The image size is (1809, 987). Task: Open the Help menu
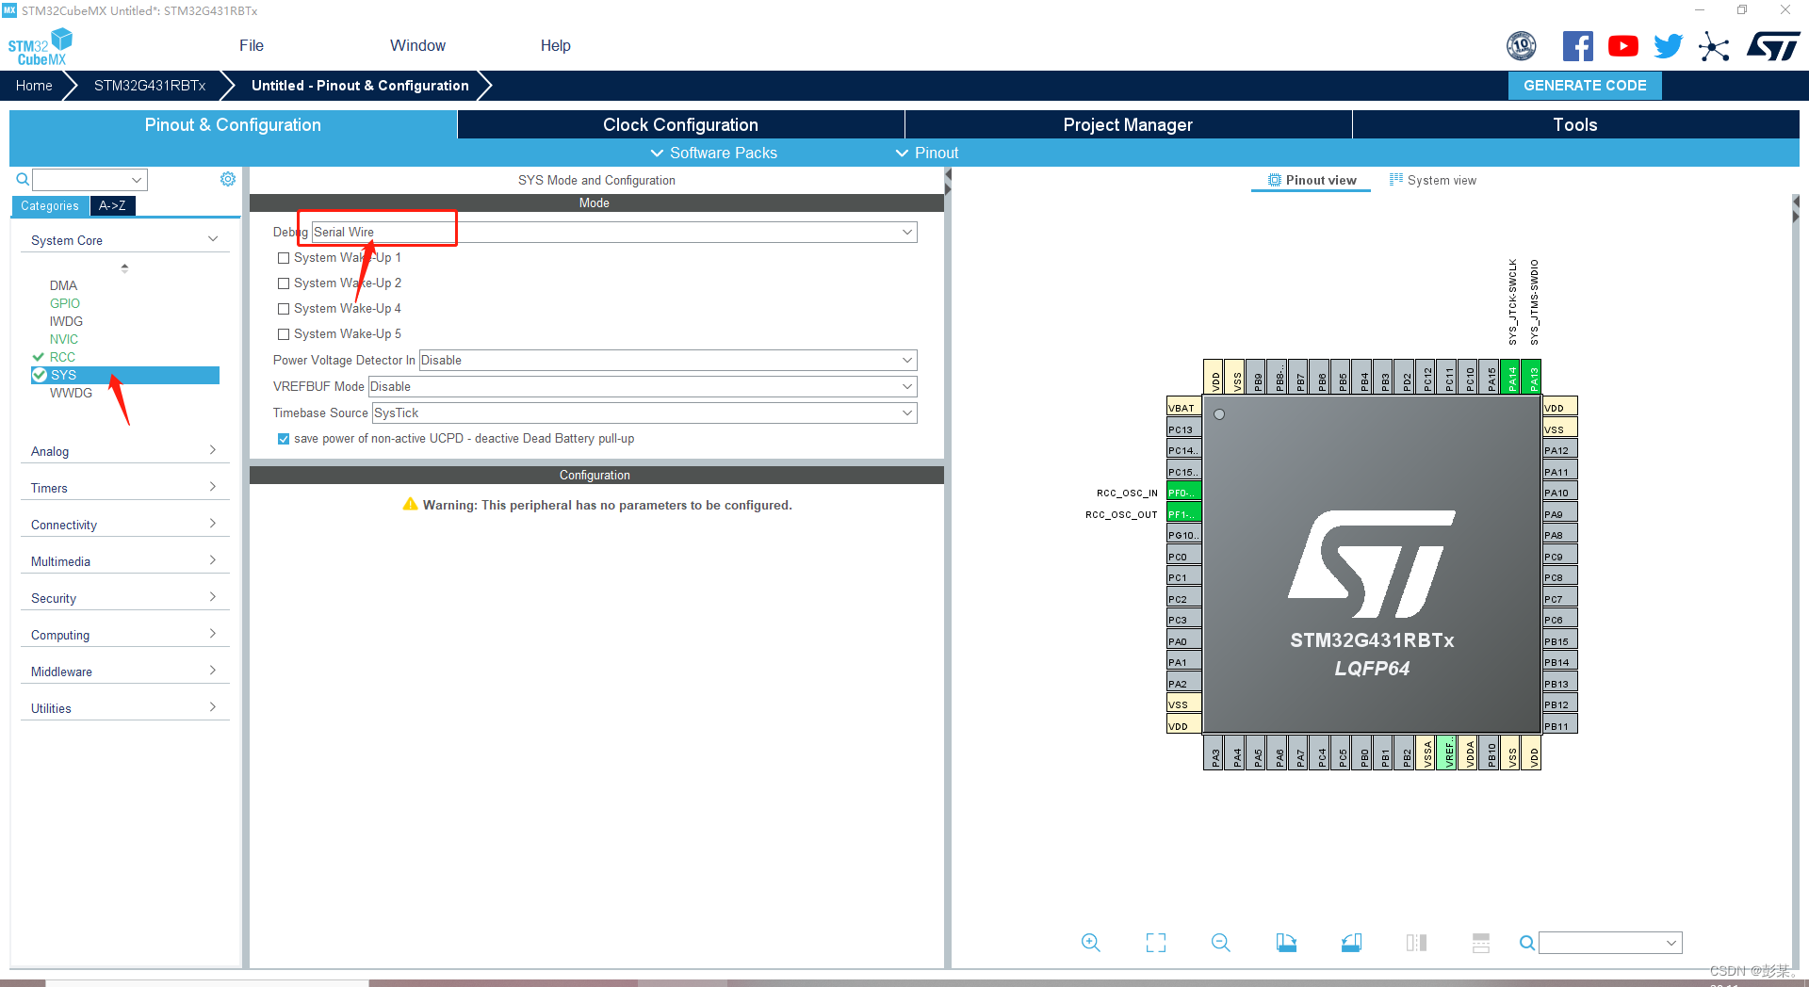coord(555,45)
